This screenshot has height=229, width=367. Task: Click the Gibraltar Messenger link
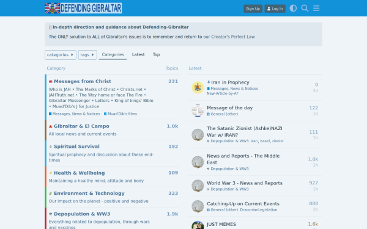[69, 101]
